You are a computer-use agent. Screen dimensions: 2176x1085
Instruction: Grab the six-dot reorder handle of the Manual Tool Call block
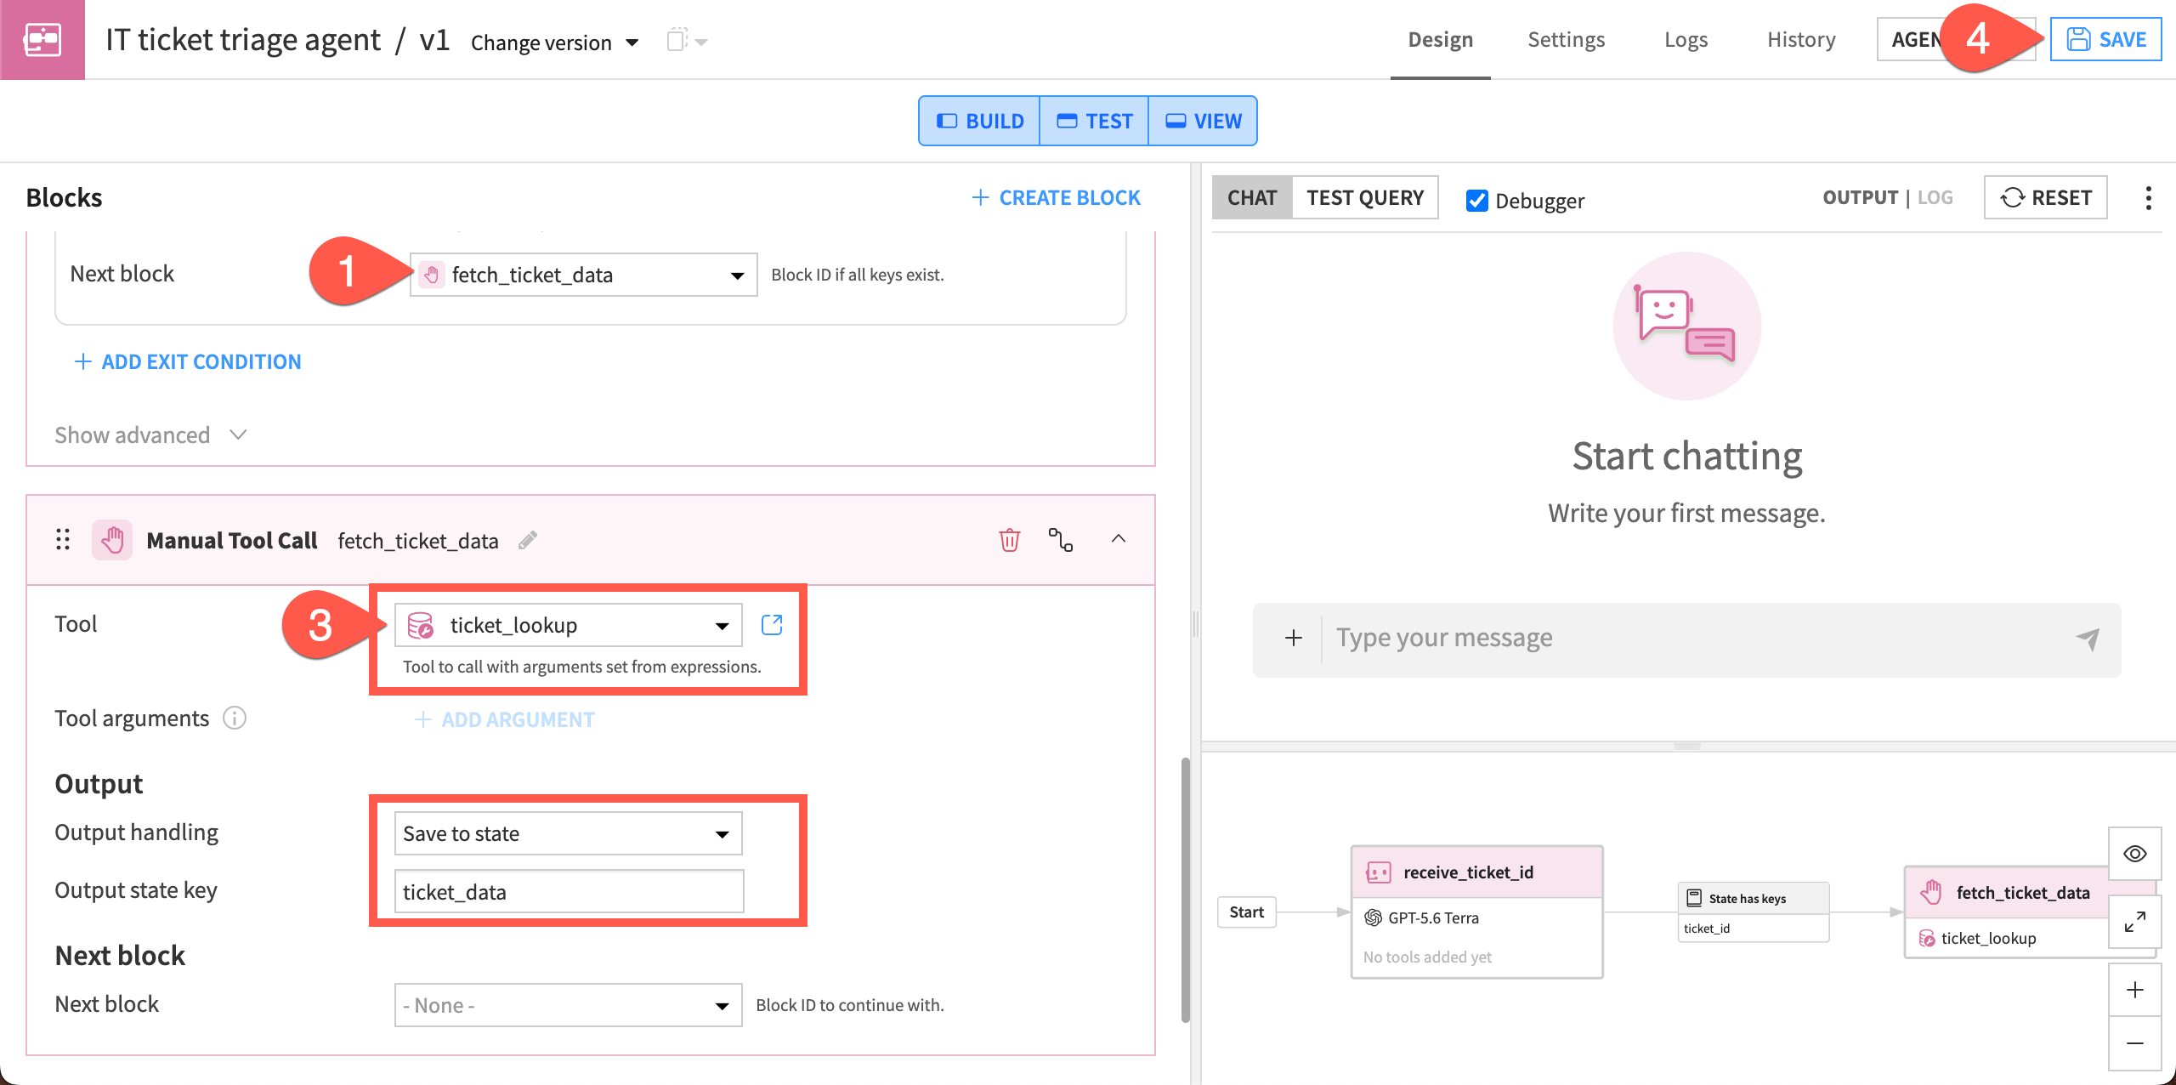tap(63, 540)
